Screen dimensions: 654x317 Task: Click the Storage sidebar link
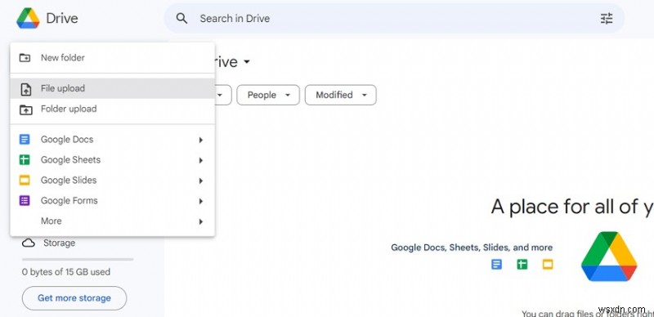48,243
